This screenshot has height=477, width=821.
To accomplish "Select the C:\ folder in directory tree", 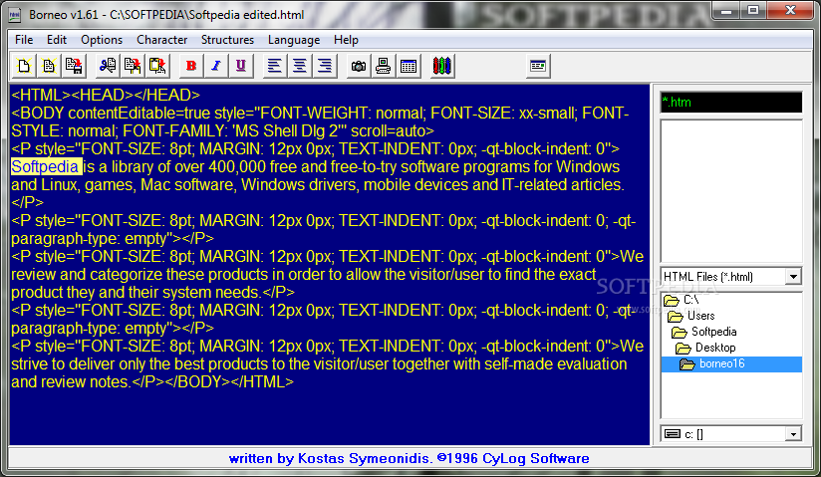I will 681,300.
